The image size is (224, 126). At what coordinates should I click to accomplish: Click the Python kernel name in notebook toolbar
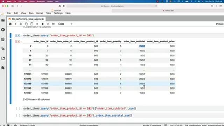(x=220, y=24)
